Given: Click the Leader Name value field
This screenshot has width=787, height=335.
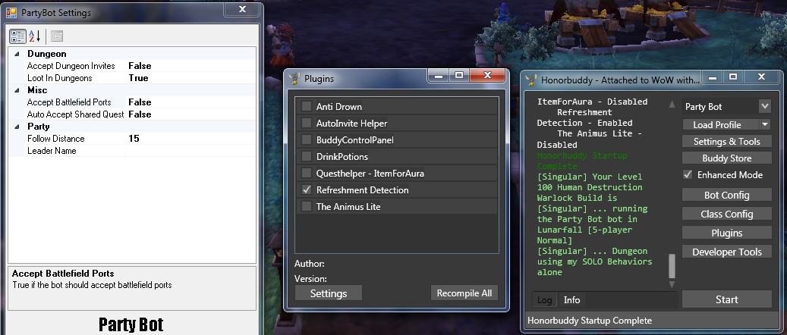Looking at the screenshot, I should click(x=190, y=151).
